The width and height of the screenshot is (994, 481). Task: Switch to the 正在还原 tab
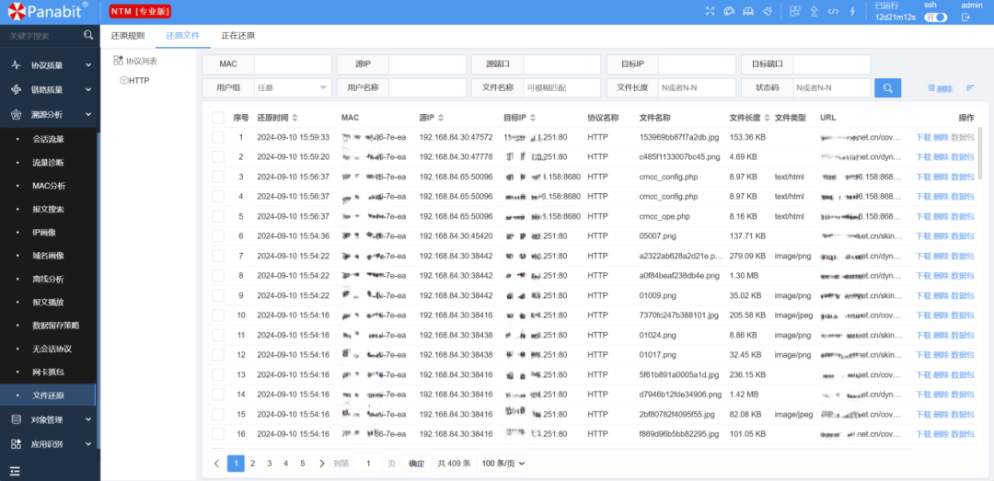[238, 36]
